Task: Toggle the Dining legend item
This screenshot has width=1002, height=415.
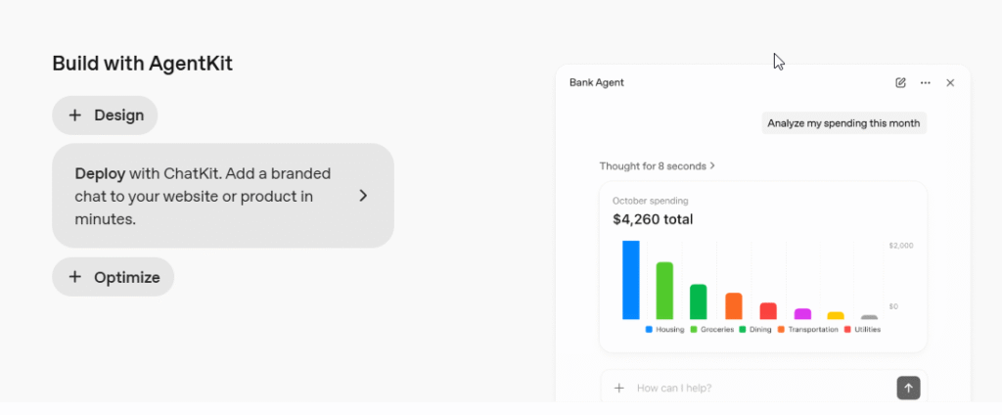Action: tap(755, 330)
